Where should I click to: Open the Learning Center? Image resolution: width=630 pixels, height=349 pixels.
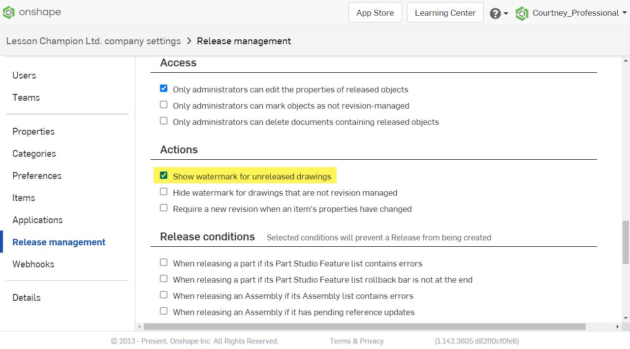pos(445,12)
